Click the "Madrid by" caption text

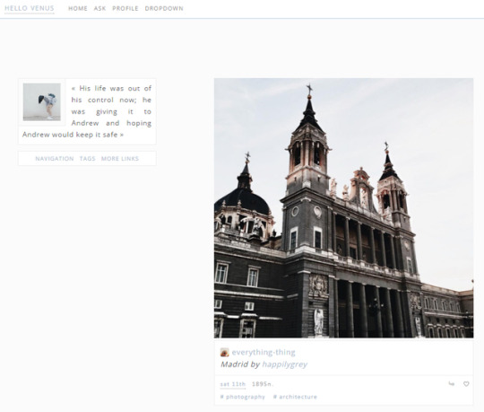point(240,364)
